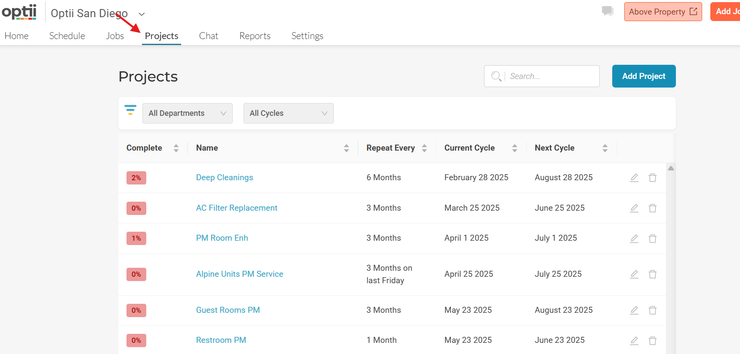Expand the Optii San Diego property selector
Viewport: 740px width, 354px height.
(142, 14)
